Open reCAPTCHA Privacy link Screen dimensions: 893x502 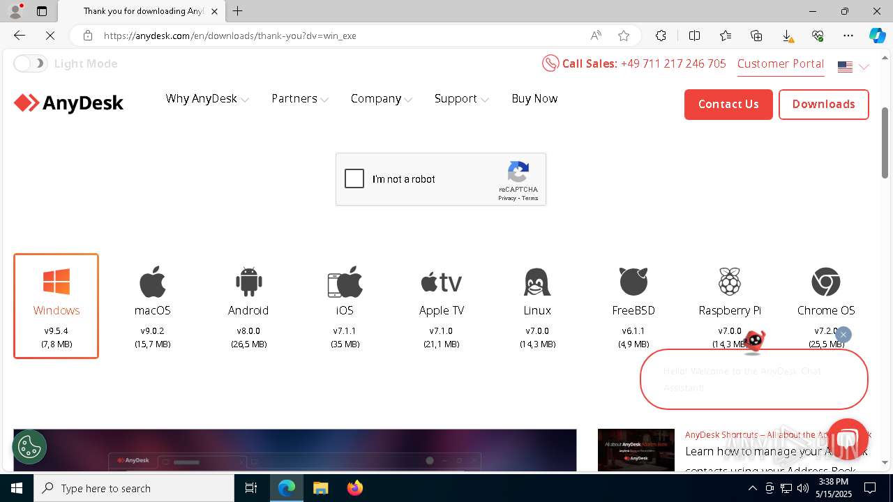coord(507,198)
